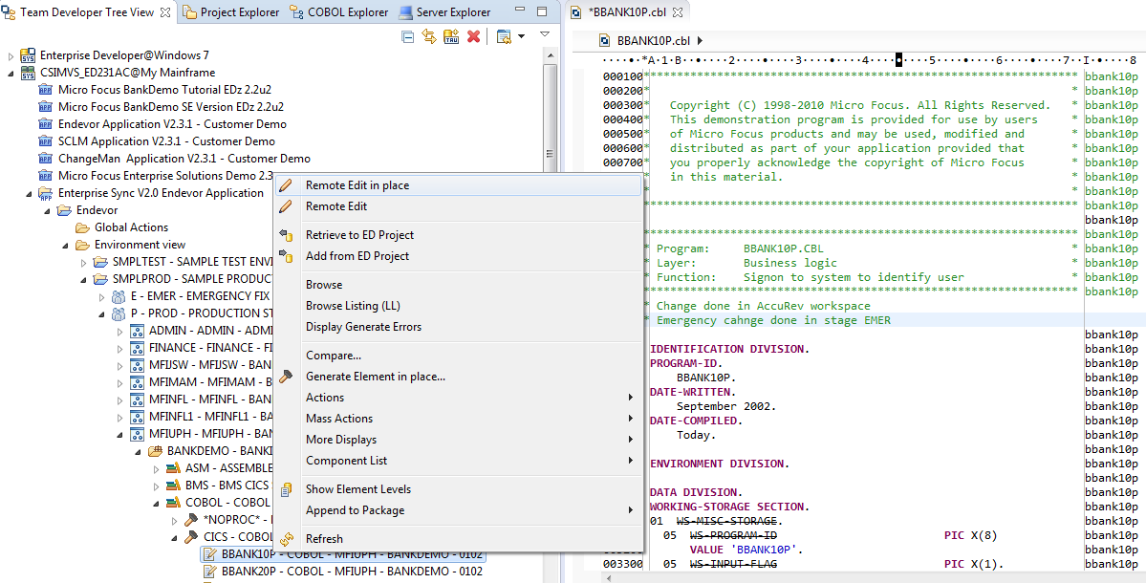Collapse the BANKDEMO subsystem node
Image resolution: width=1146 pixels, height=583 pixels.
[x=139, y=451]
